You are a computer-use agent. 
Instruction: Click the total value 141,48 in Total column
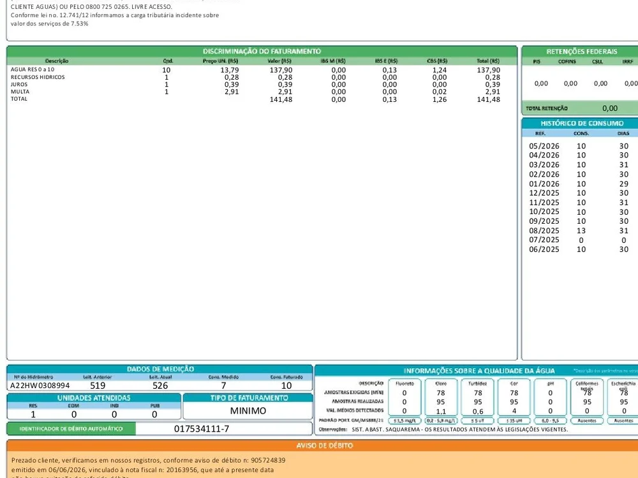[488, 99]
